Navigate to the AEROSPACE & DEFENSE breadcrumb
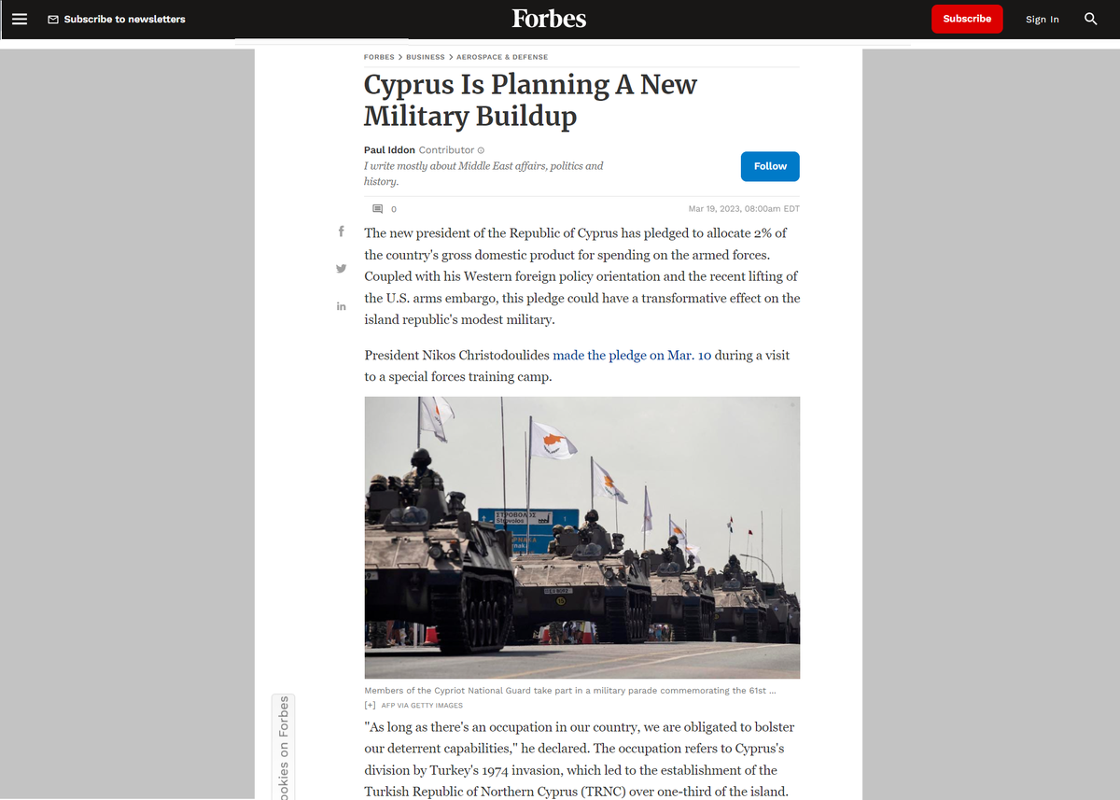Viewport: 1120px width, 800px height. [502, 57]
